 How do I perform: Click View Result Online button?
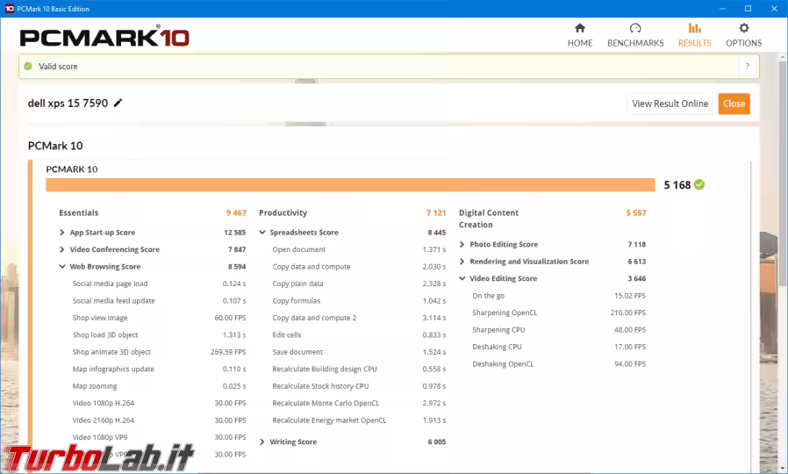click(x=670, y=104)
